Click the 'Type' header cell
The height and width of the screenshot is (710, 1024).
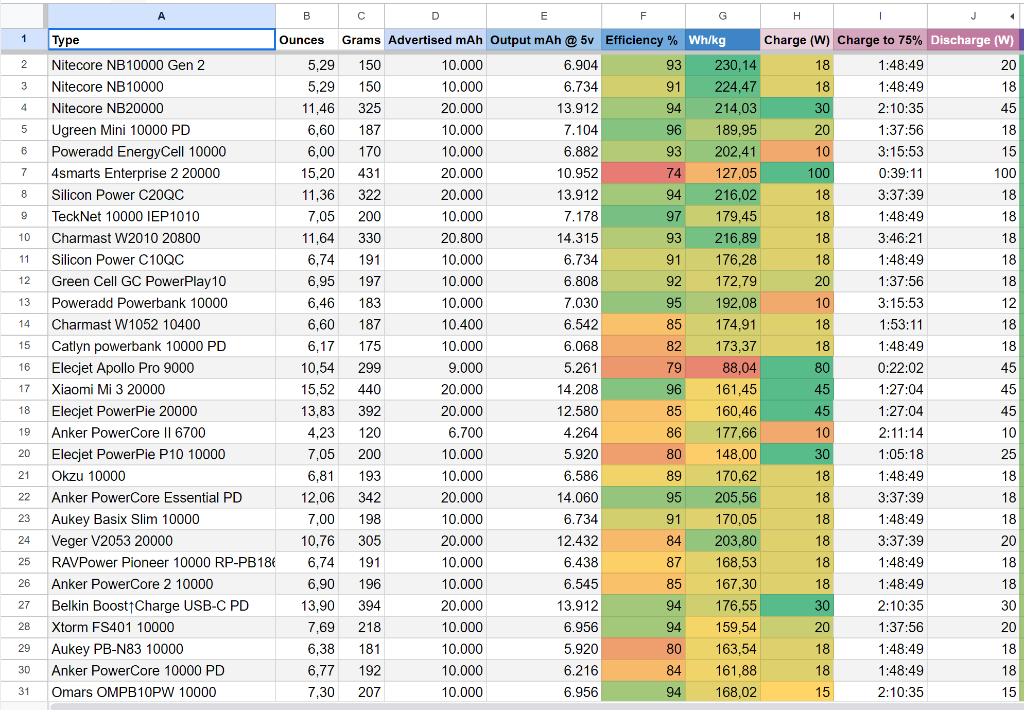(162, 40)
